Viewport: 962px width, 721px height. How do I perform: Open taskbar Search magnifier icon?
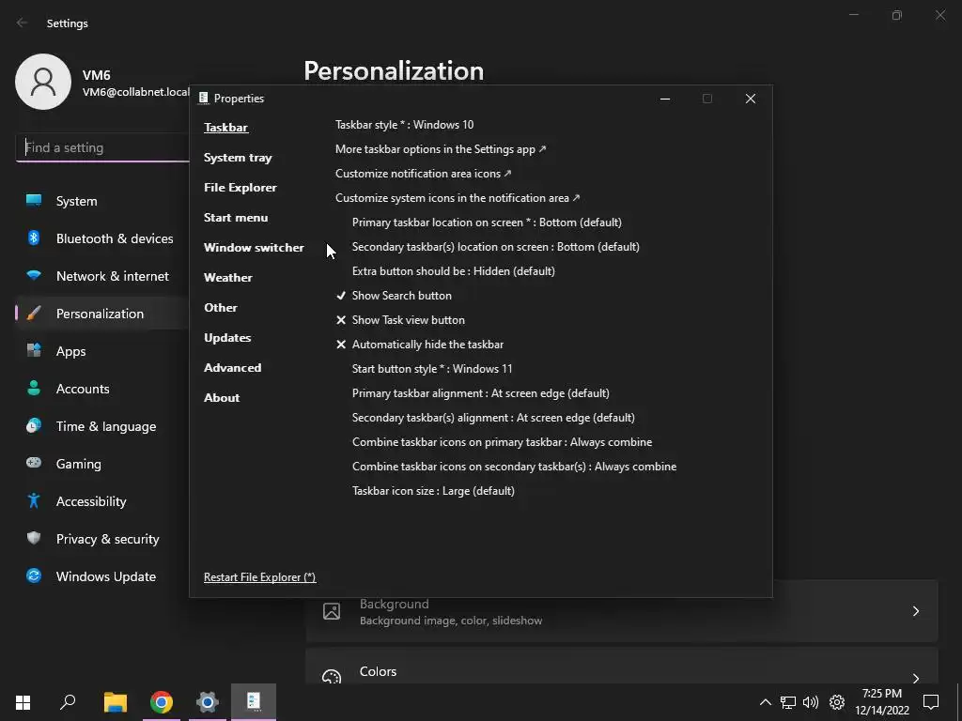(x=68, y=702)
